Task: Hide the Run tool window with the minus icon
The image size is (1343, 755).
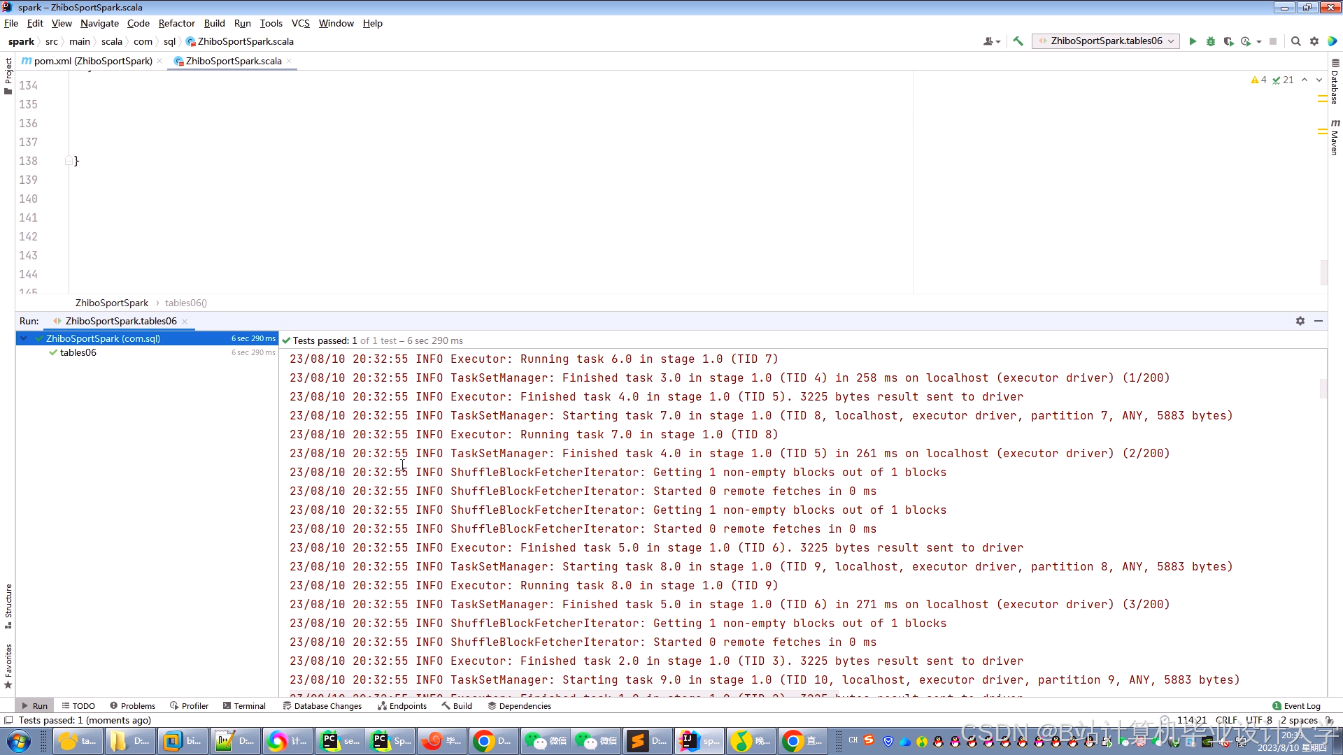Action: coord(1319,321)
